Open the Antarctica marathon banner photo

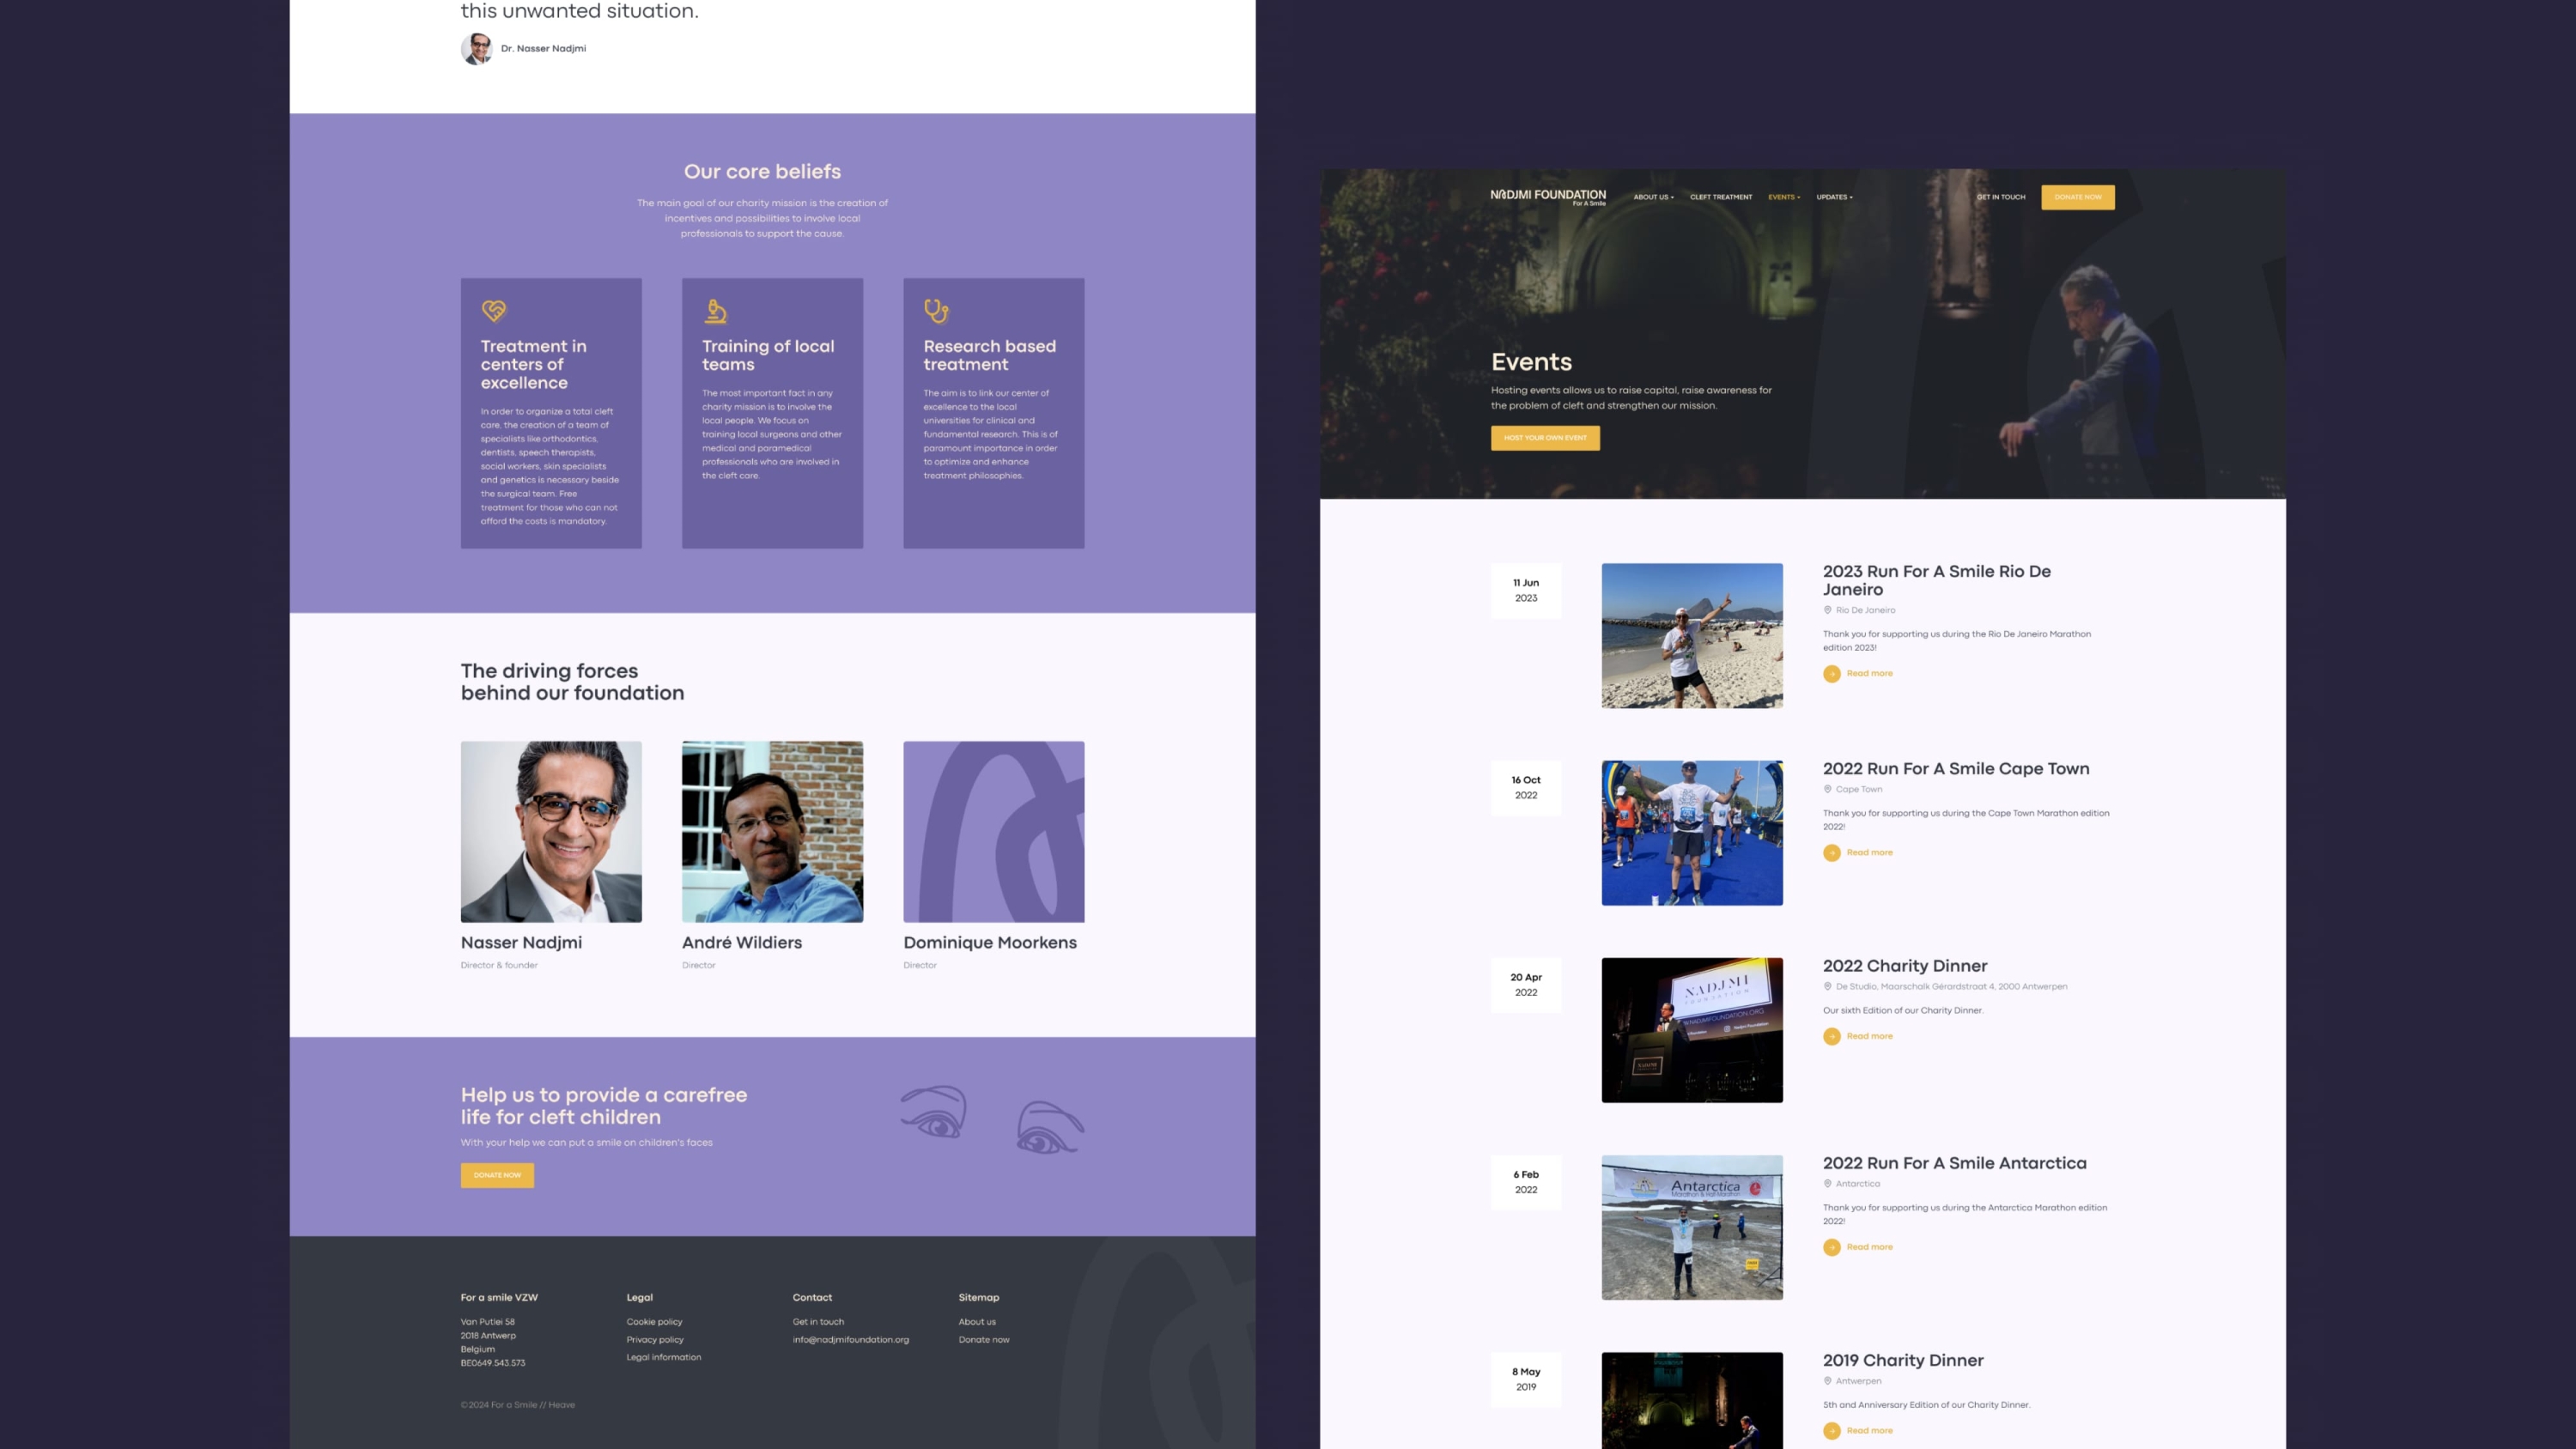point(1692,1228)
